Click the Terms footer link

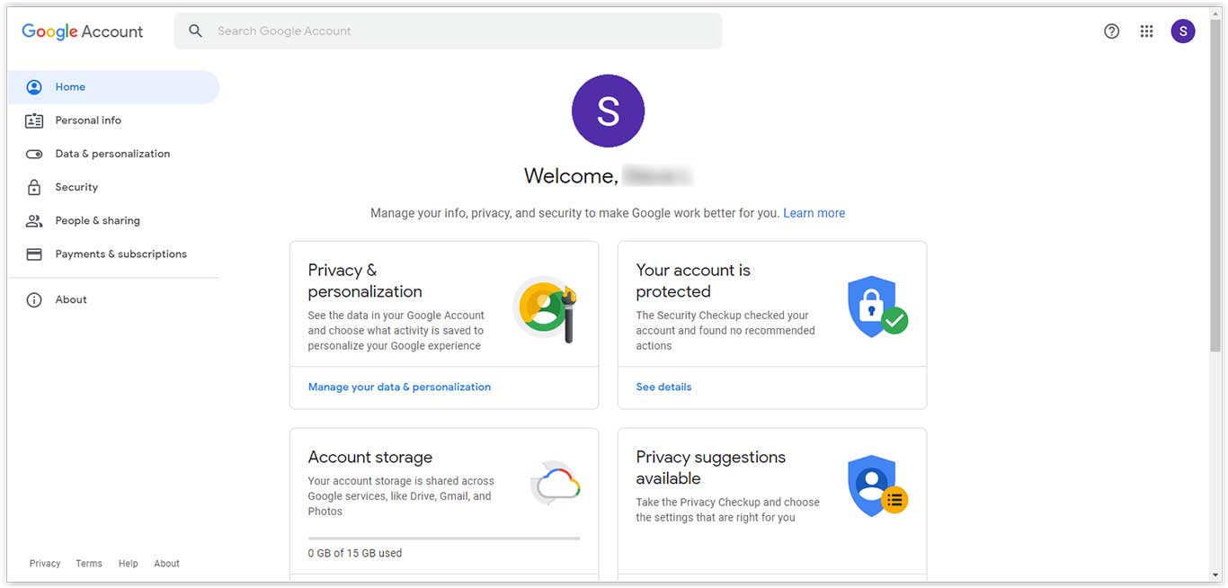click(89, 564)
